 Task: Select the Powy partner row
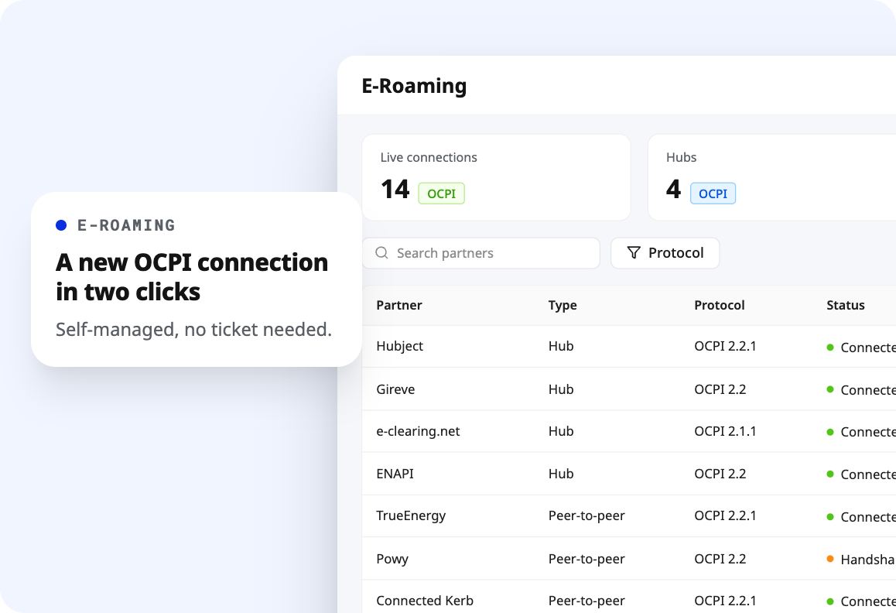click(629, 559)
